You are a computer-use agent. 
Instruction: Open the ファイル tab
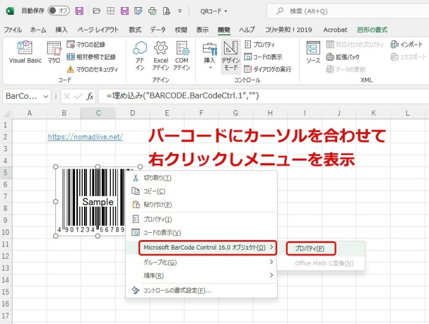point(13,30)
